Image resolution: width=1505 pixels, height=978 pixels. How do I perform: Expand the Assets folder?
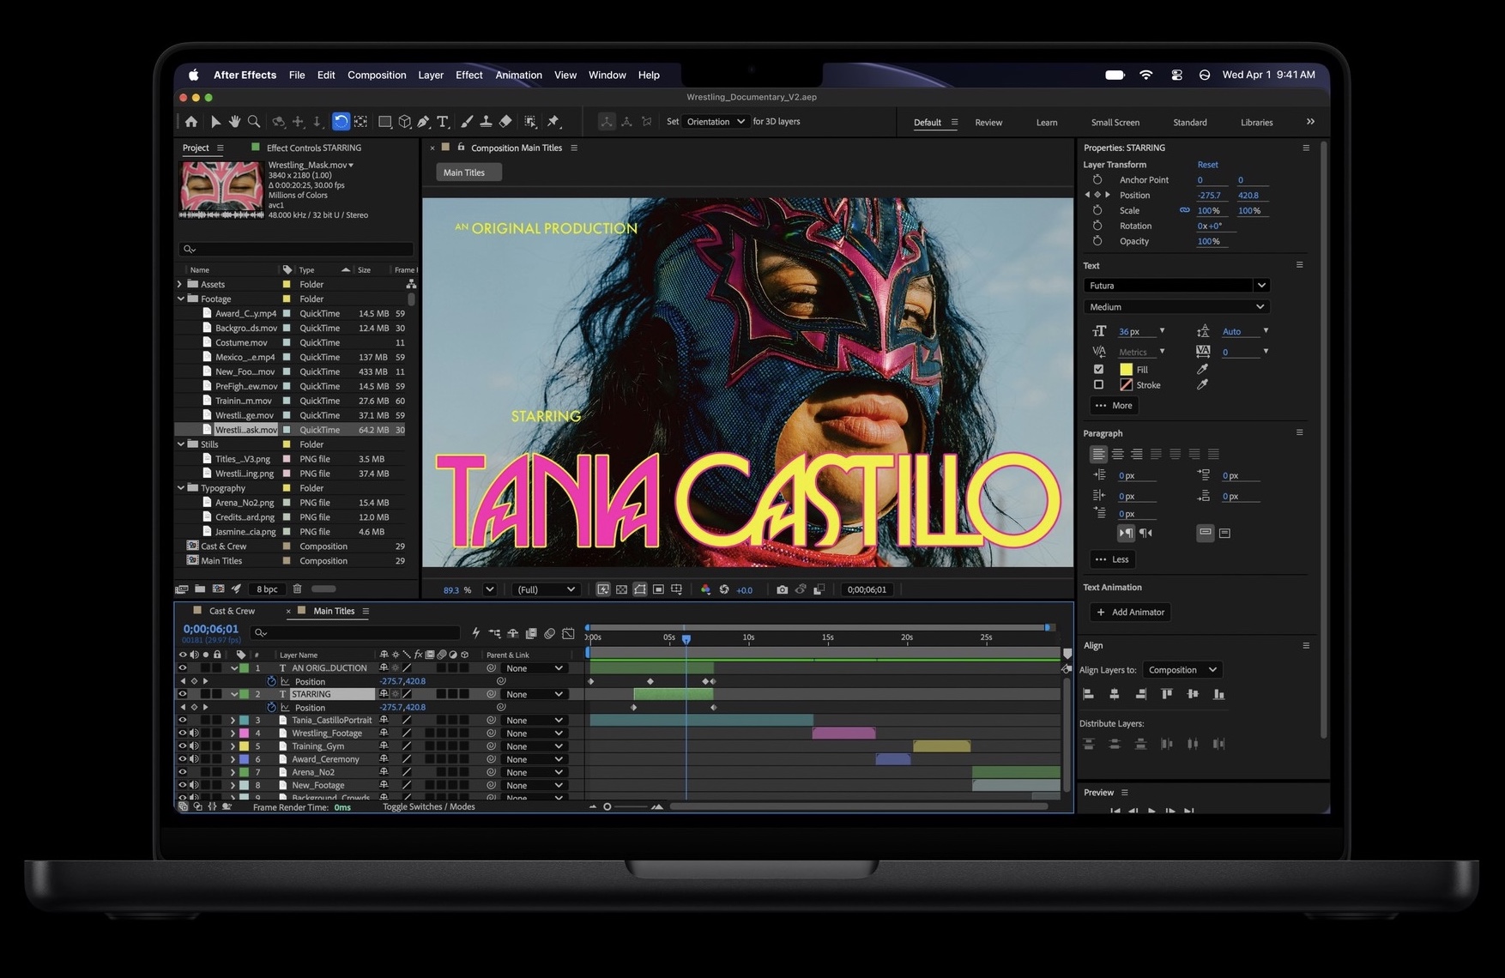point(179,284)
